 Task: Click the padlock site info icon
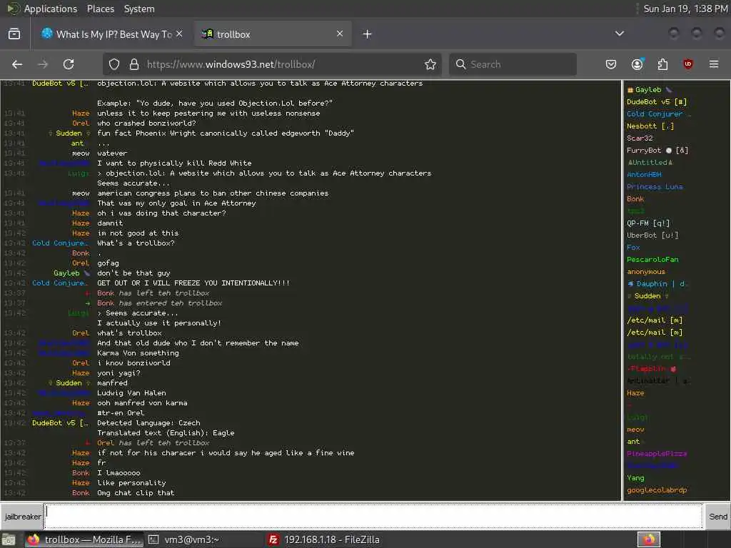pos(134,64)
